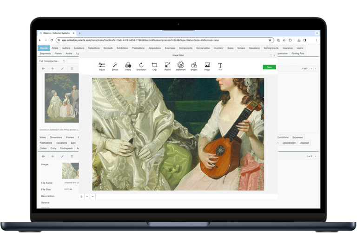Click the browser address bar
The image size is (357, 233).
163,40
